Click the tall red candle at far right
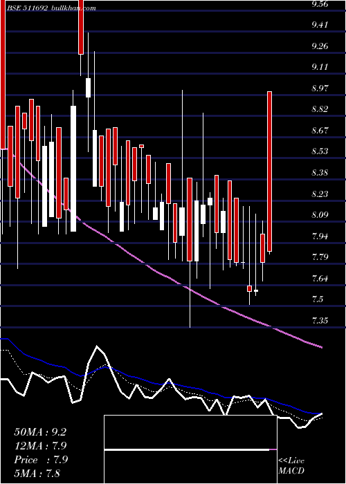The width and height of the screenshot is (346, 484). (x=269, y=171)
